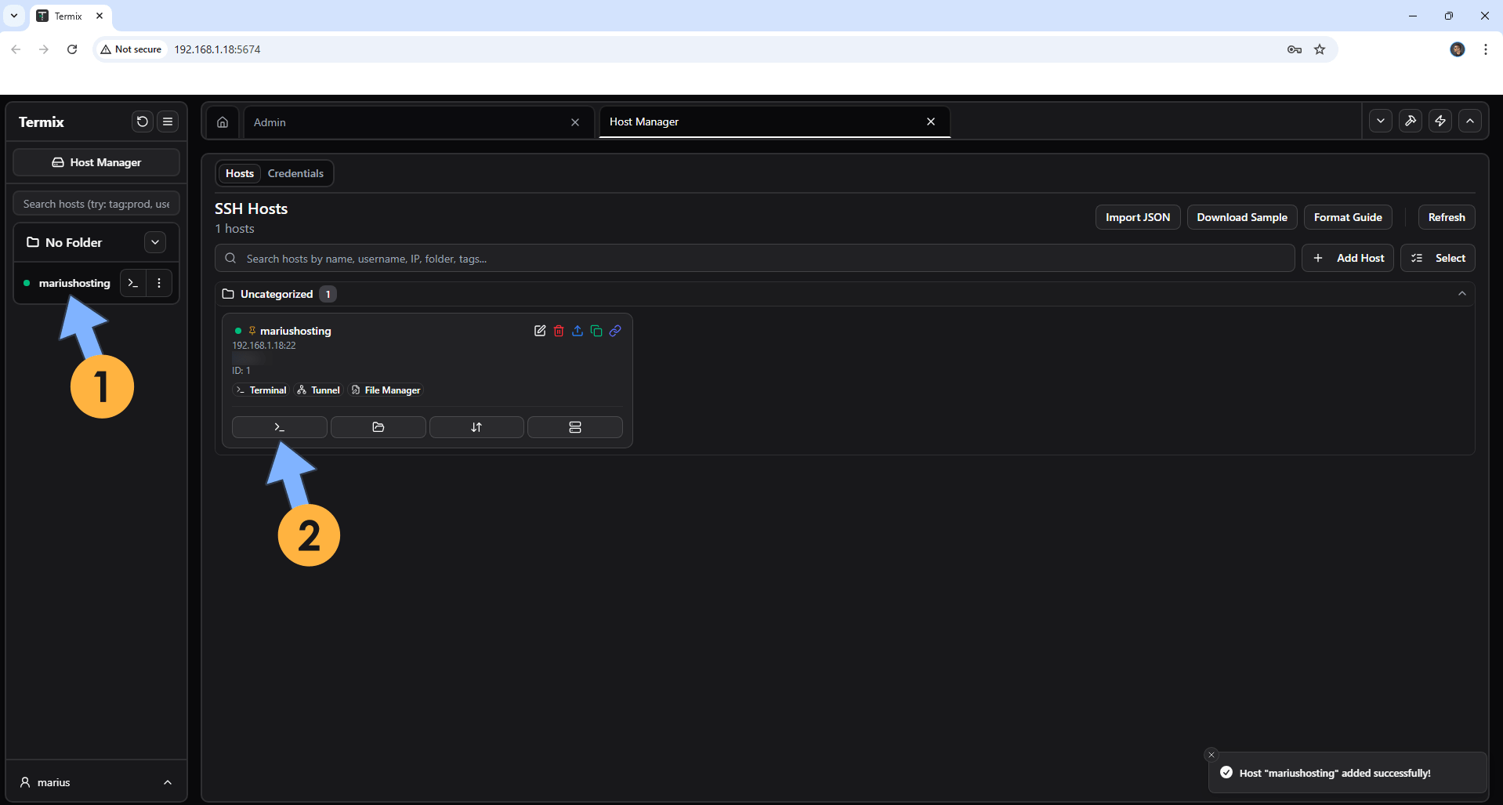Expand the No Folder dropdown in sidebar
The width and height of the screenshot is (1503, 805).
point(155,242)
